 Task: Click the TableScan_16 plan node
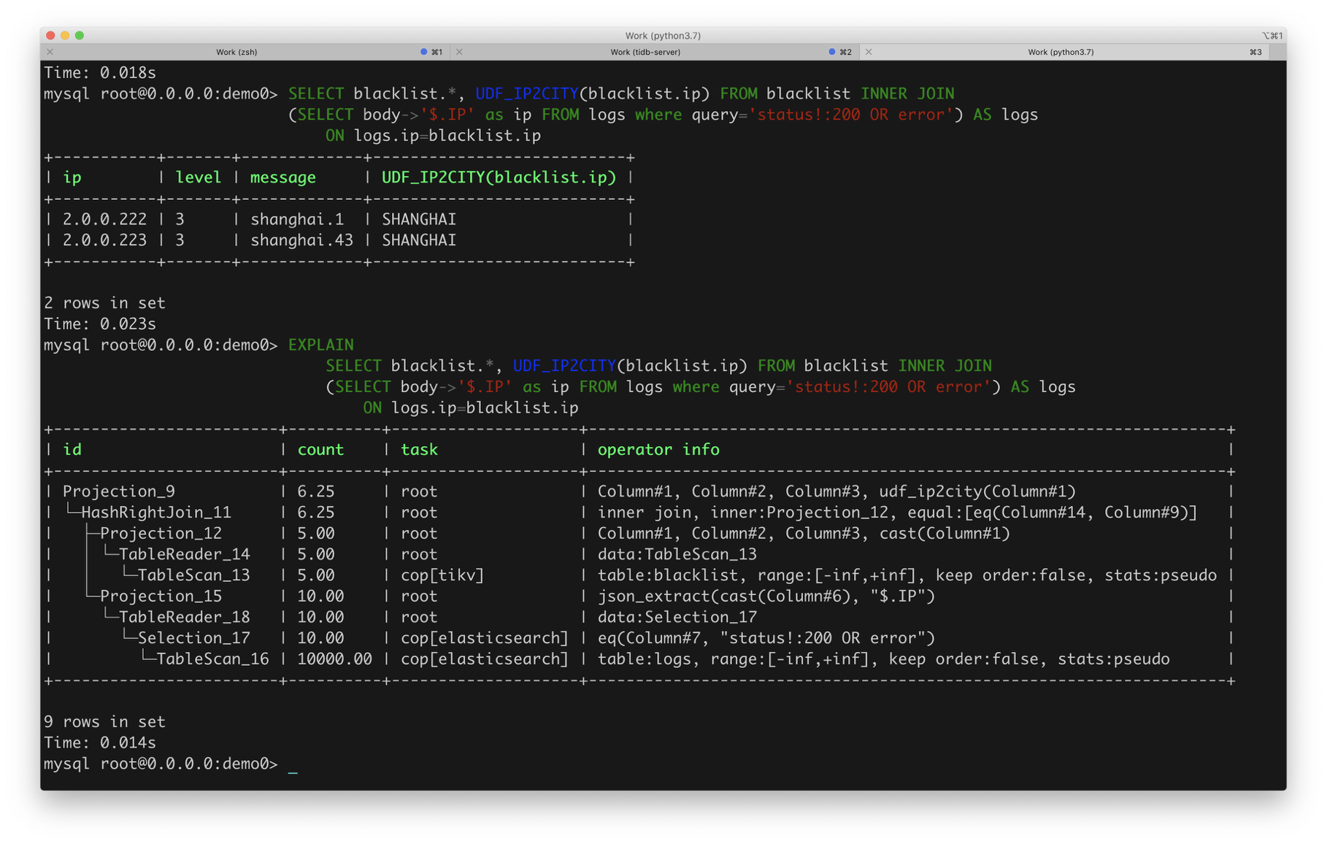coord(212,659)
